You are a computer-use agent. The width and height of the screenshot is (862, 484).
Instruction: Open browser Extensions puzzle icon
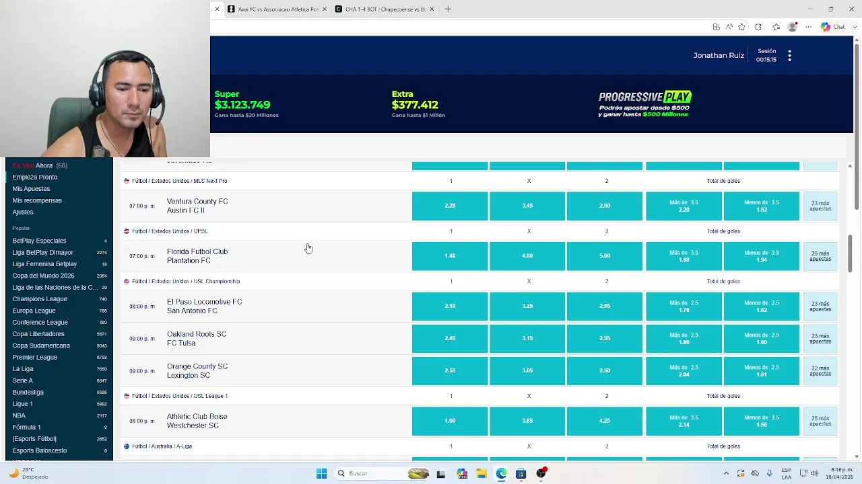point(758,27)
